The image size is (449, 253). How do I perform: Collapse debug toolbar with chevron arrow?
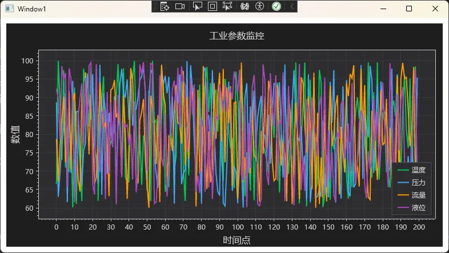click(x=291, y=6)
